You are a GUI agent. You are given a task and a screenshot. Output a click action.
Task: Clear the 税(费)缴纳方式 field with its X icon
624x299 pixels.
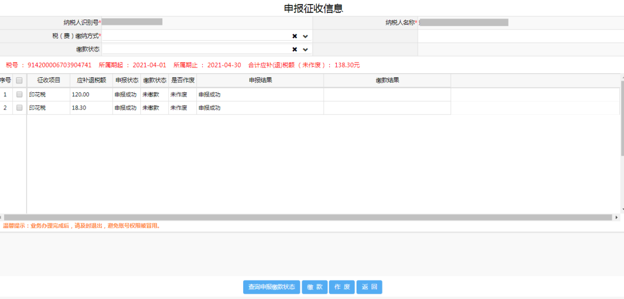(x=295, y=36)
